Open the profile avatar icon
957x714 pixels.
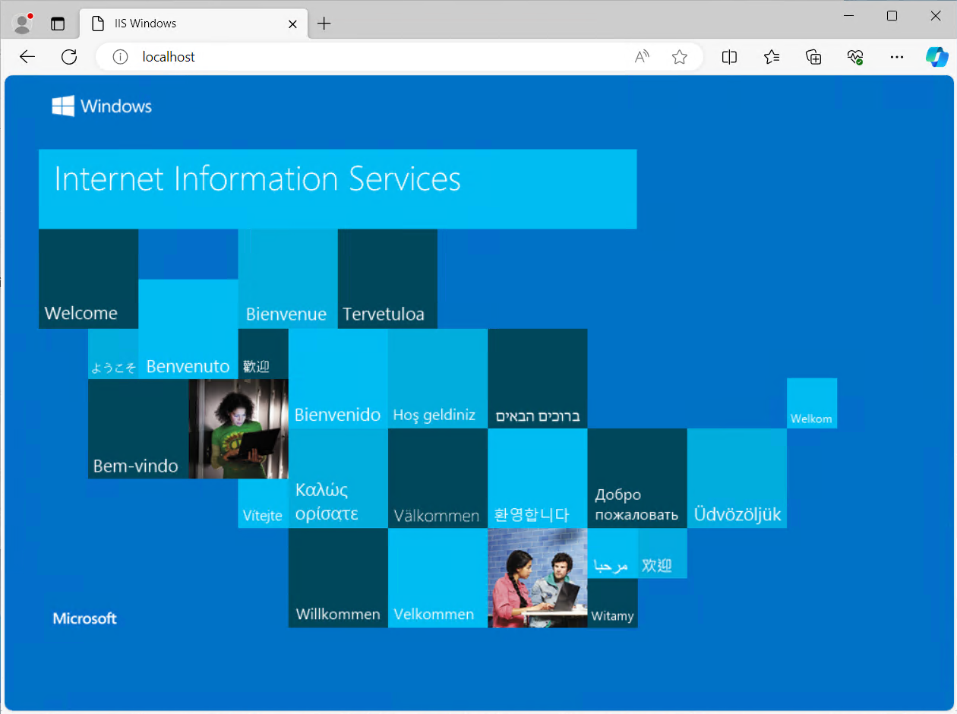(23, 24)
